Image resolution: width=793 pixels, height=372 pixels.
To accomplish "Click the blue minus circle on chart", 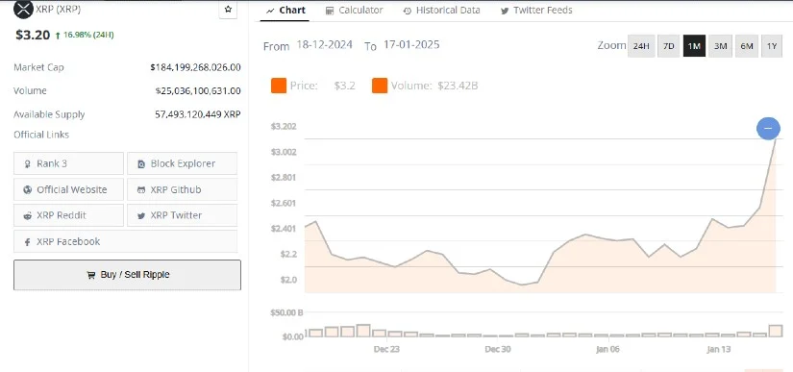I will point(768,129).
